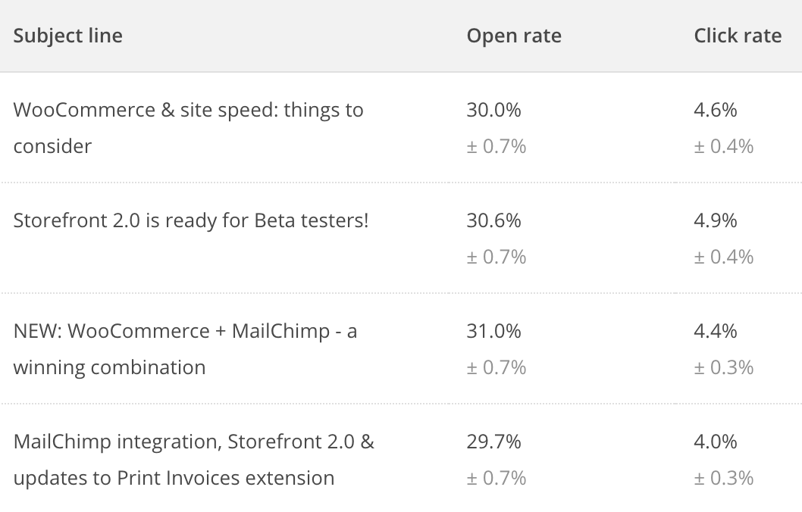This screenshot has height=512, width=802.
Task: Click the 4.6% click rate value
Action: 715,110
